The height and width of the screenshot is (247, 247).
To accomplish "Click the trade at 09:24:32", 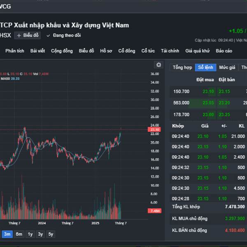I will [180, 168].
